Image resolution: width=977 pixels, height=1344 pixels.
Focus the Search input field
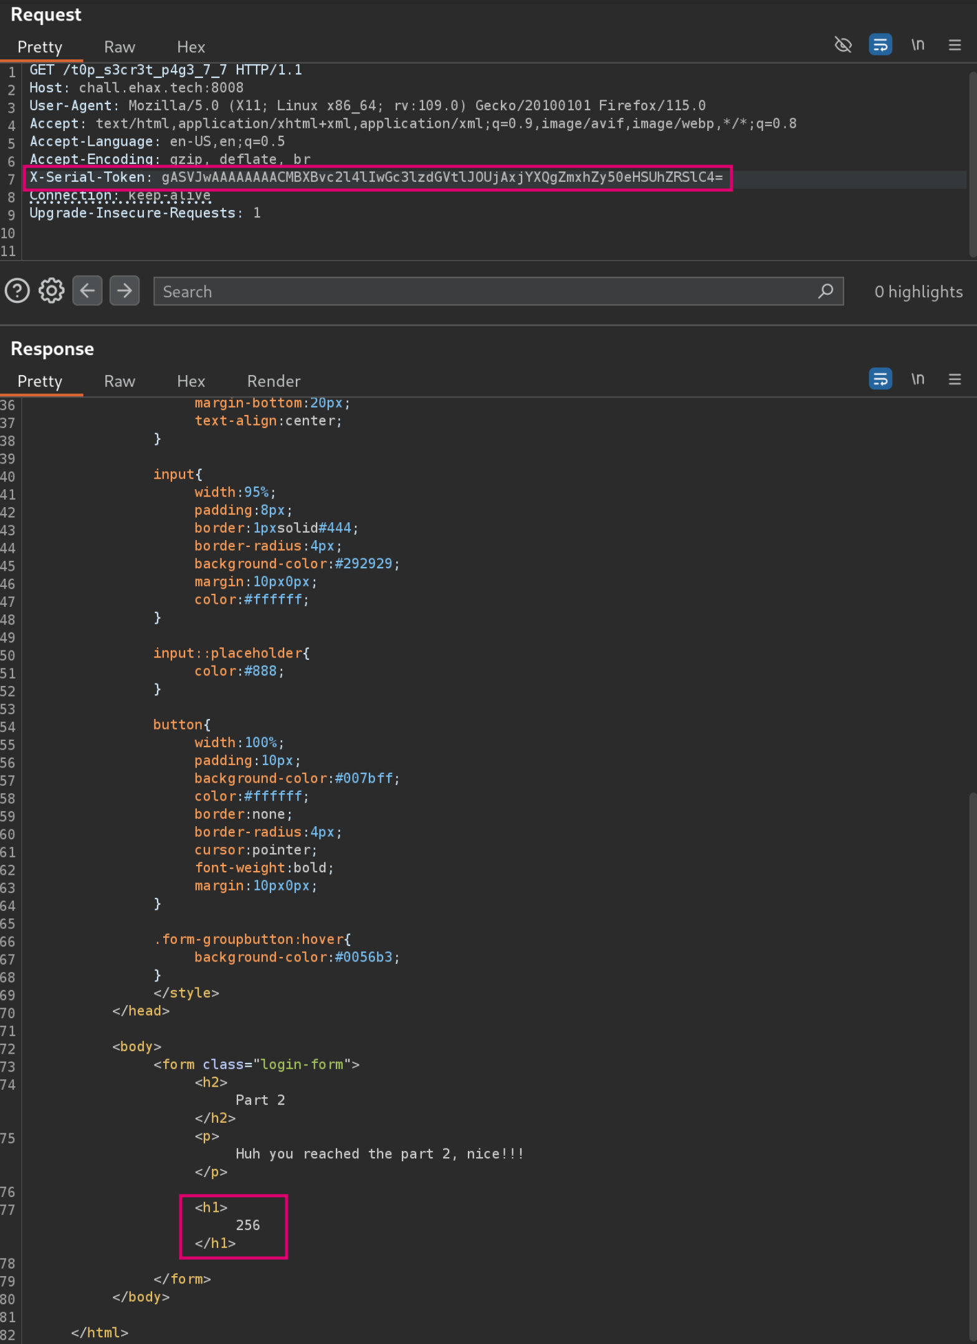coord(498,292)
